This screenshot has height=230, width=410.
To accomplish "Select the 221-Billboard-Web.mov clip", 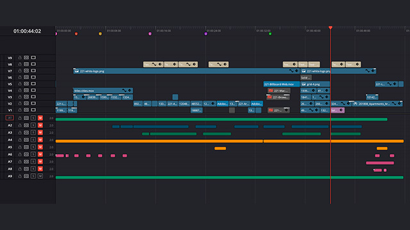I will (x=281, y=84).
